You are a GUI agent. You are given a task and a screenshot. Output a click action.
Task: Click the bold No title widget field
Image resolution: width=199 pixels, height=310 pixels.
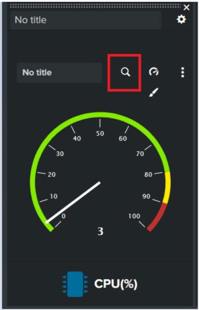click(x=59, y=73)
